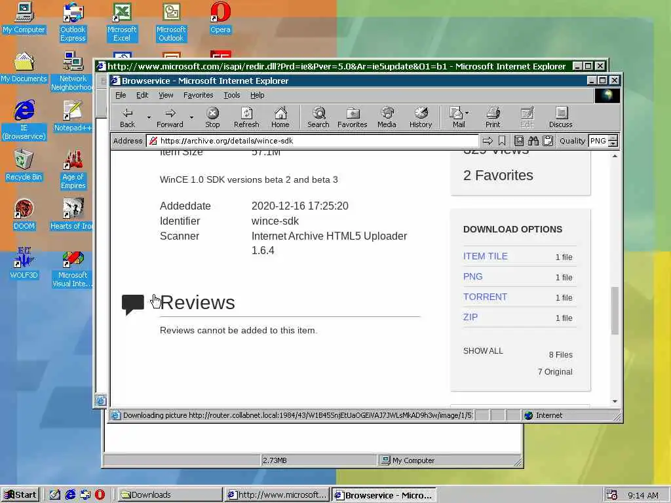This screenshot has height=503, width=671.
Task: Select the WOLF3D desktop icon
Action: (24, 264)
